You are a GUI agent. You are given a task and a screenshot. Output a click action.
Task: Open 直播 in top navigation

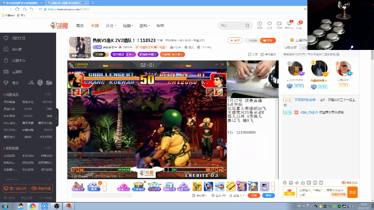click(x=95, y=26)
